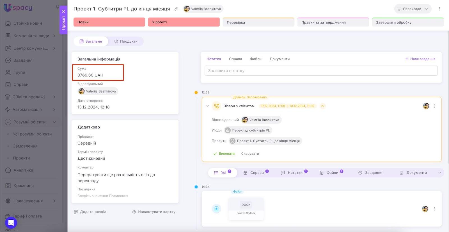Expand CRM та продажі chevron

(54, 97)
